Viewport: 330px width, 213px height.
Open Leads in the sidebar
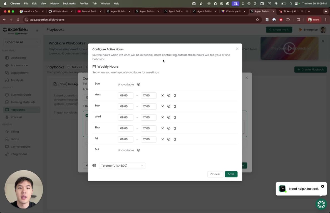tap(21, 139)
